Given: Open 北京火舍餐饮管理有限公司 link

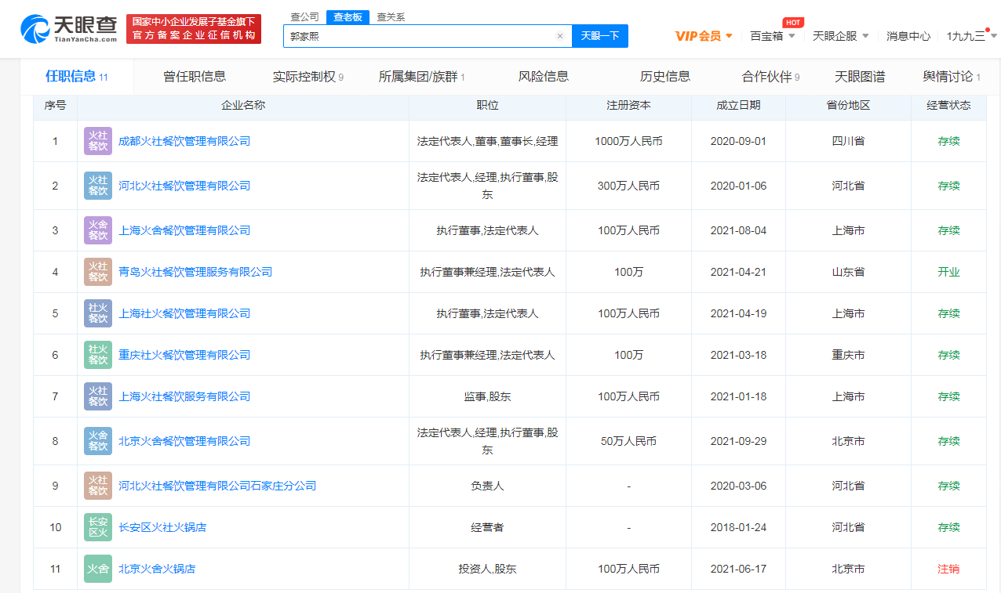Looking at the screenshot, I should point(184,441).
